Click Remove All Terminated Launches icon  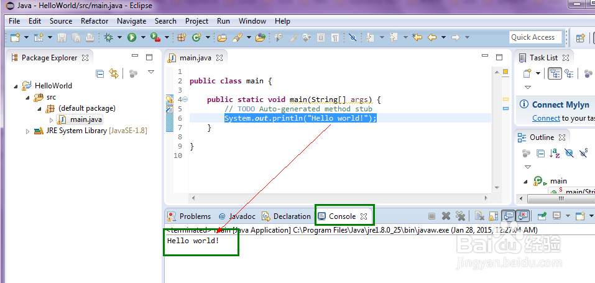coord(460,216)
